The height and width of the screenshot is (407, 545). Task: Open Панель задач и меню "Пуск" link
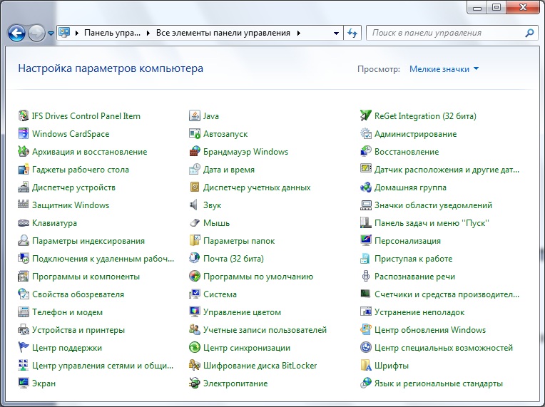[432, 223]
